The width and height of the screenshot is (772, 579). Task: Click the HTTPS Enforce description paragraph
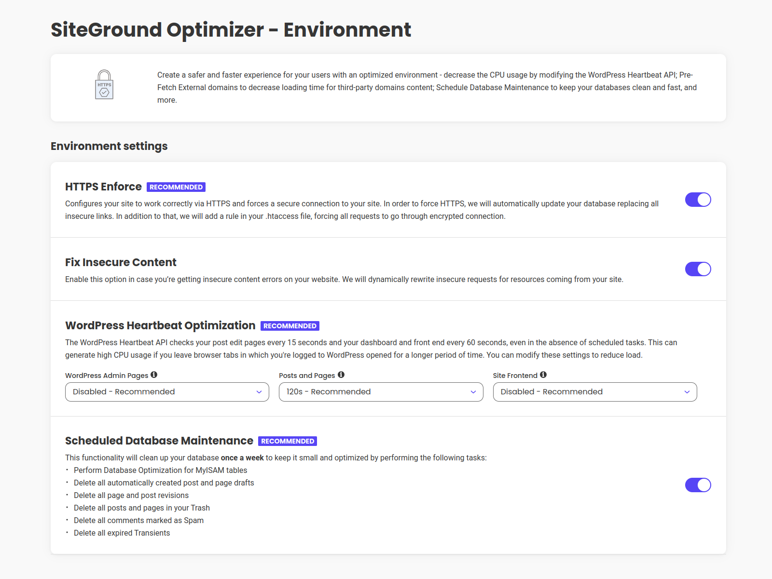click(362, 210)
